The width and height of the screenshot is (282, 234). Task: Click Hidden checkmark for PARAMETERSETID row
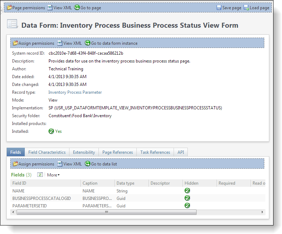click(187, 206)
